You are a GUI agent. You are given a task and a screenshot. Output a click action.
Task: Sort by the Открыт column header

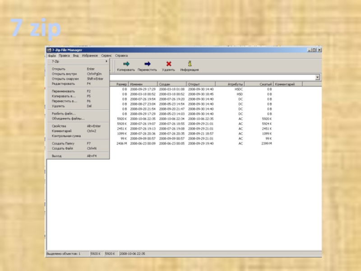pos(201,84)
